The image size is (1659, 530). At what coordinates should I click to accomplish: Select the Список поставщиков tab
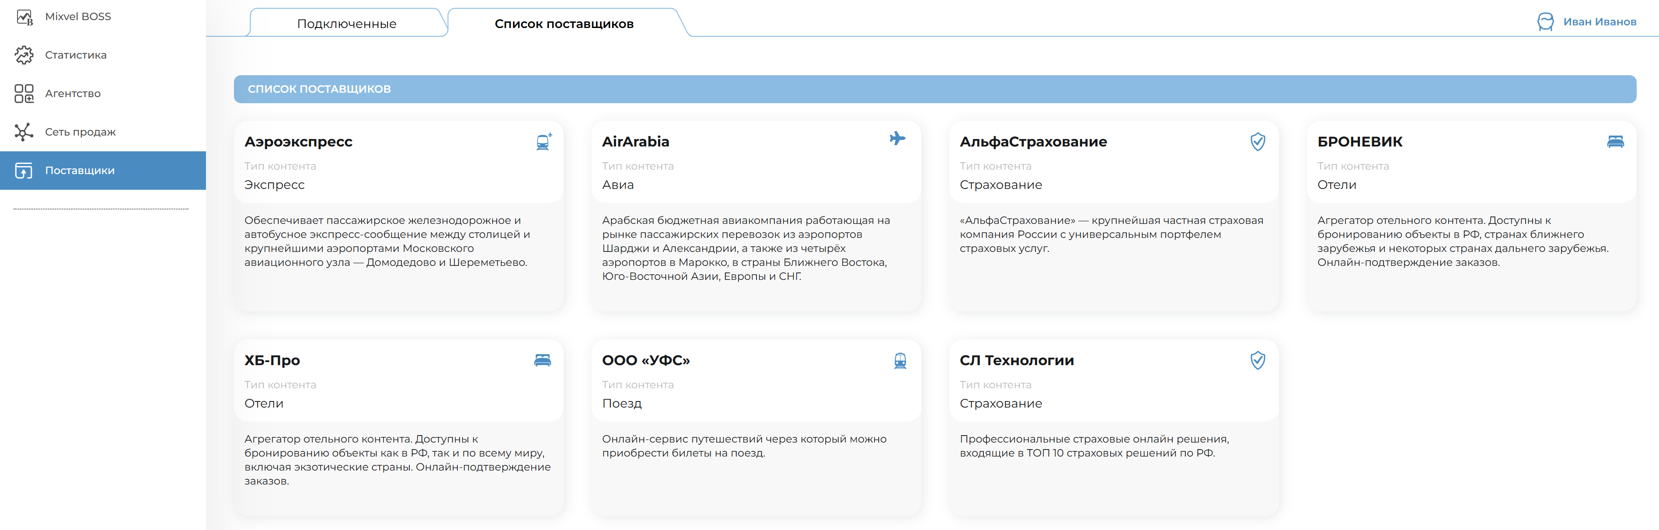click(x=564, y=24)
